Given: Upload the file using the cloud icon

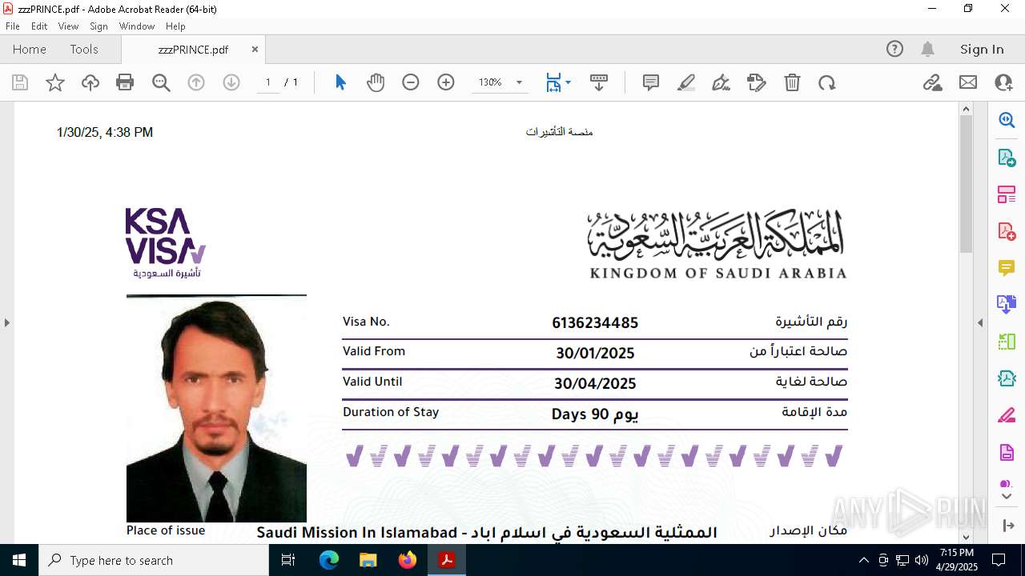Looking at the screenshot, I should pyautogui.click(x=90, y=82).
